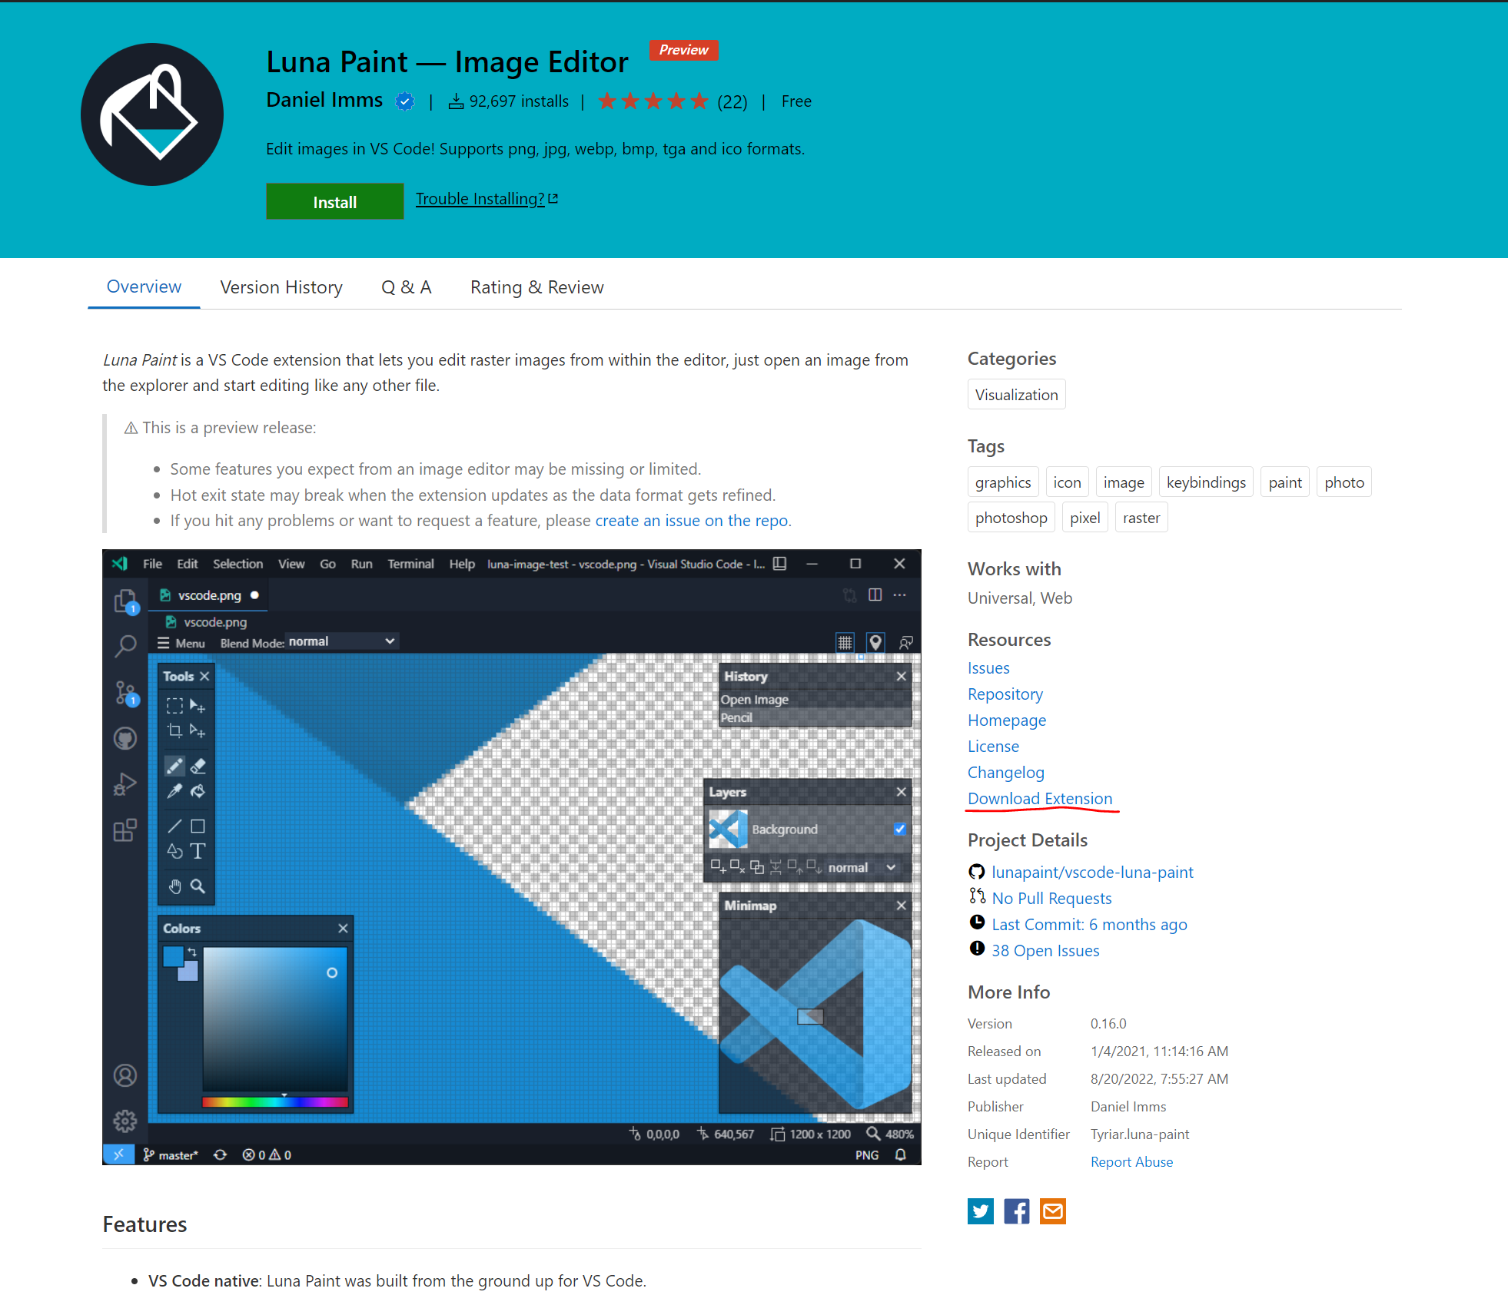Toggle the pixel grid button in the editor toolbar
The image size is (1508, 1295).
(x=845, y=642)
